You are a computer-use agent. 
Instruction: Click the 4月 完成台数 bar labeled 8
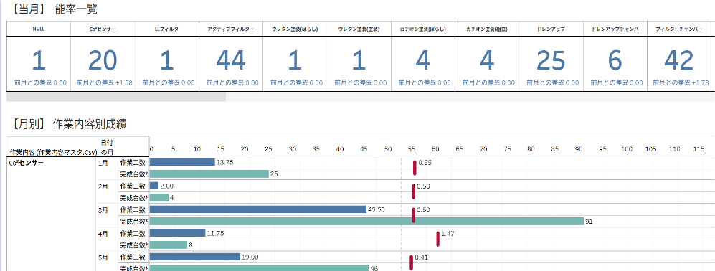coord(169,245)
